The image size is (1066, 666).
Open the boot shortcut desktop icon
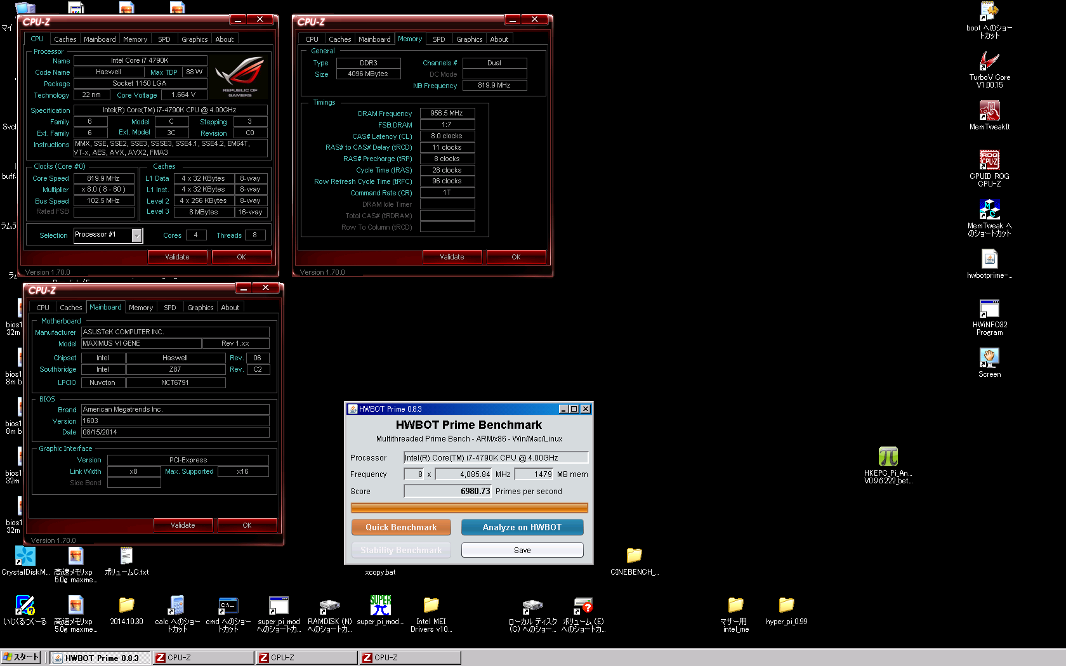coord(989,11)
